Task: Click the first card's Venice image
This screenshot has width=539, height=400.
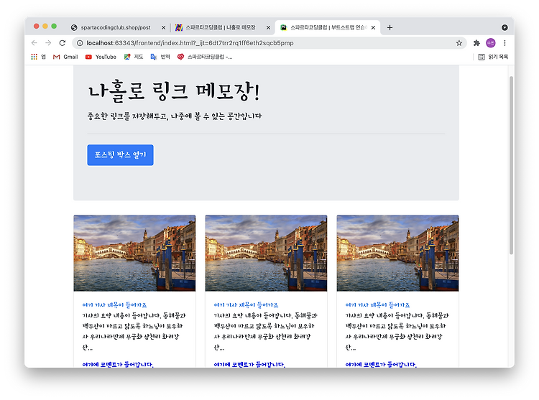Action: click(134, 253)
